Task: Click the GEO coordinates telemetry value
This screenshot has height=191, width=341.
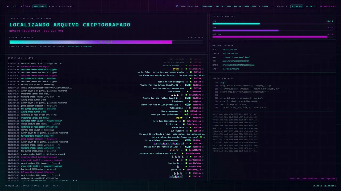Action: [236, 57]
